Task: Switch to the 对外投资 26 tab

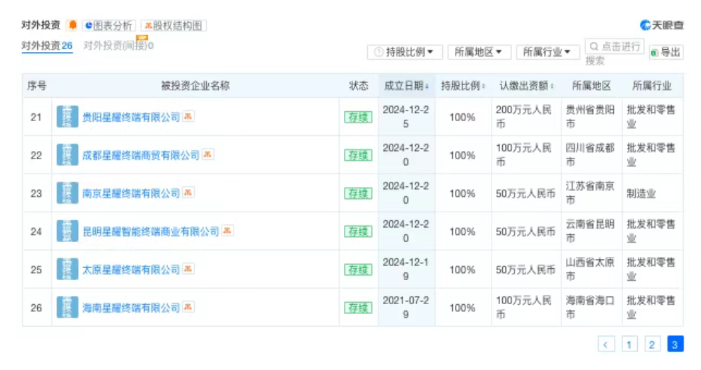Action: [47, 46]
